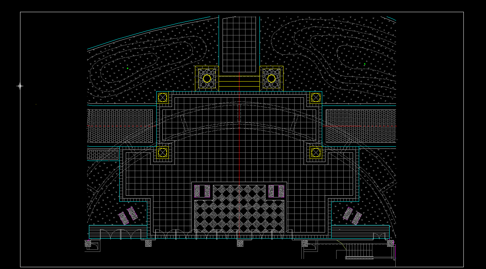Click the green point in left contour hill
The image size is (486, 269).
click(128, 68)
